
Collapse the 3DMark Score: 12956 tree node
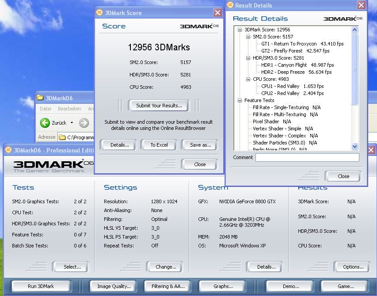click(x=240, y=30)
